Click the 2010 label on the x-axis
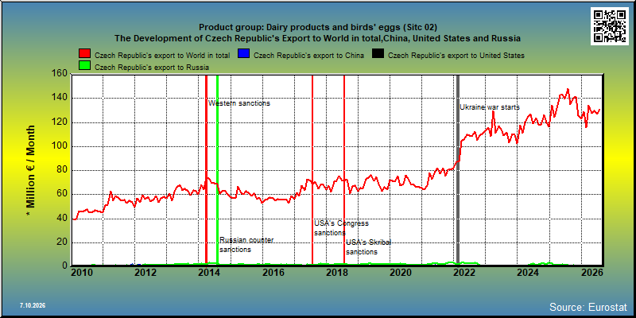The height and width of the screenshot is (318, 636). click(81, 273)
